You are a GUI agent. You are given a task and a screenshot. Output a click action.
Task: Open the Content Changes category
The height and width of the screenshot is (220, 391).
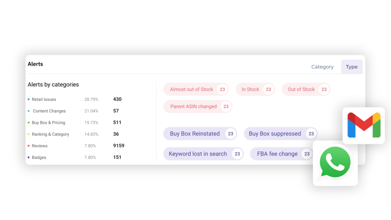(49, 111)
